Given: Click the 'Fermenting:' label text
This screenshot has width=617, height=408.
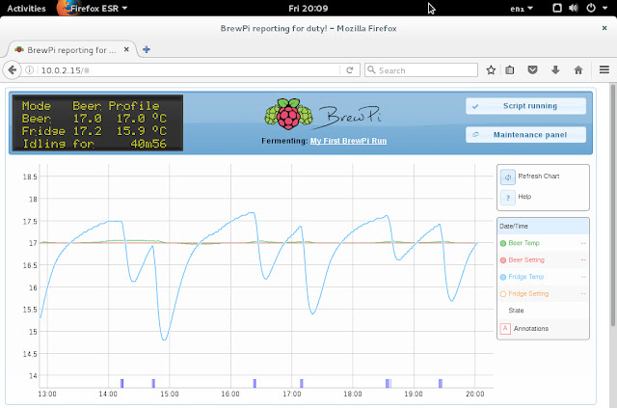Looking at the screenshot, I should pos(284,141).
